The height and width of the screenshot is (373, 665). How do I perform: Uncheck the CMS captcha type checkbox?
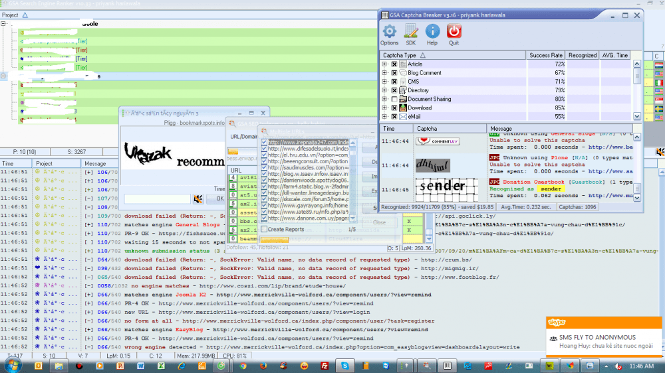coord(394,82)
